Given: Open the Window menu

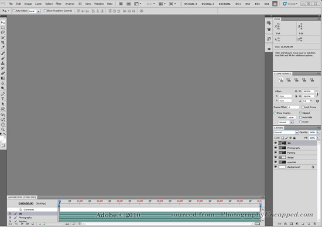Looking at the screenshot, I should (99, 4).
